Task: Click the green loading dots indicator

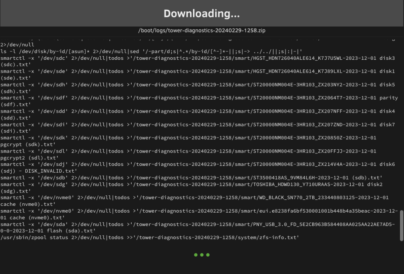Action: (202, 255)
